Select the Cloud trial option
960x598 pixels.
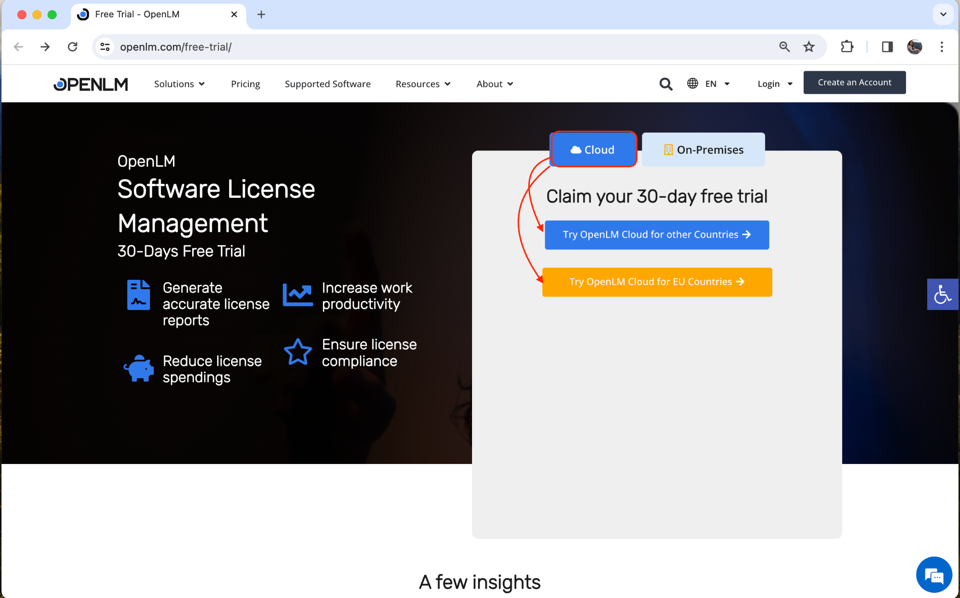coord(593,149)
